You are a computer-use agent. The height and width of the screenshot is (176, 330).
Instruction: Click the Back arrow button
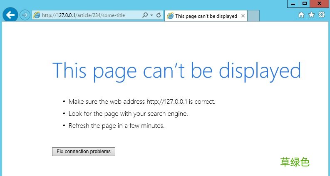click(x=10, y=15)
